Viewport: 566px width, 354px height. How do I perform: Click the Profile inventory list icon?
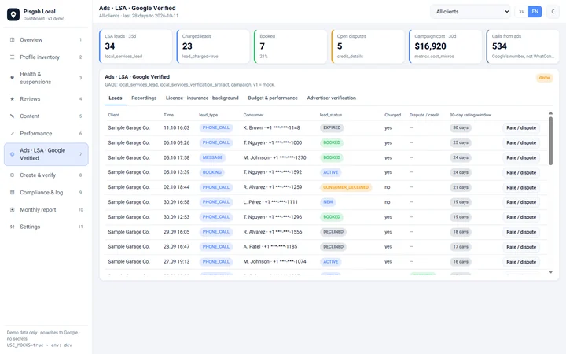[x=13, y=57]
